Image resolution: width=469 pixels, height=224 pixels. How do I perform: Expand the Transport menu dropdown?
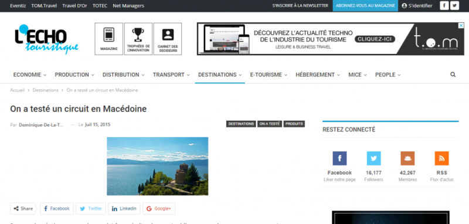coord(171,75)
